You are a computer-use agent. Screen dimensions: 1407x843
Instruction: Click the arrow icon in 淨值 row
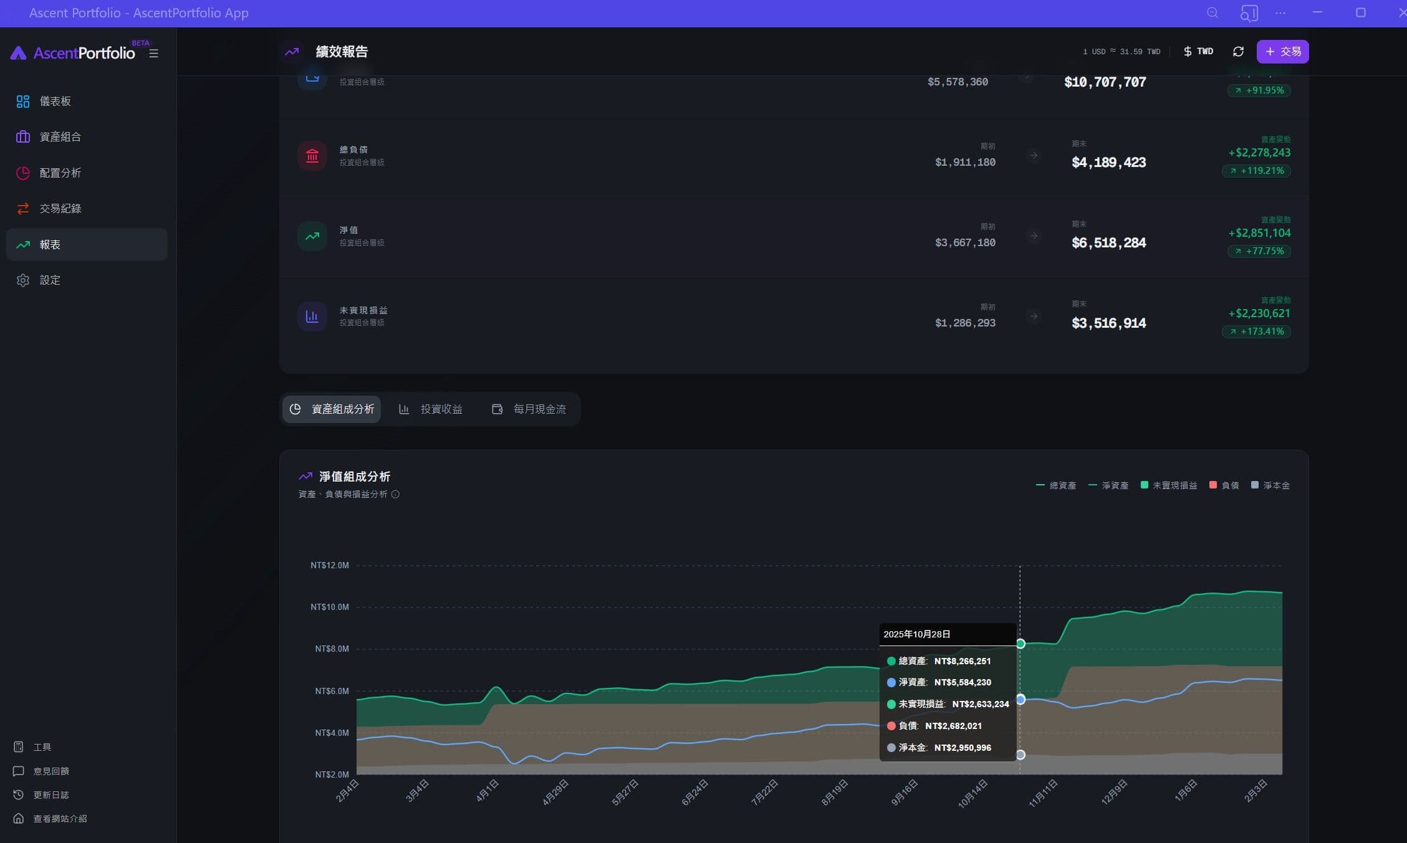point(1034,236)
